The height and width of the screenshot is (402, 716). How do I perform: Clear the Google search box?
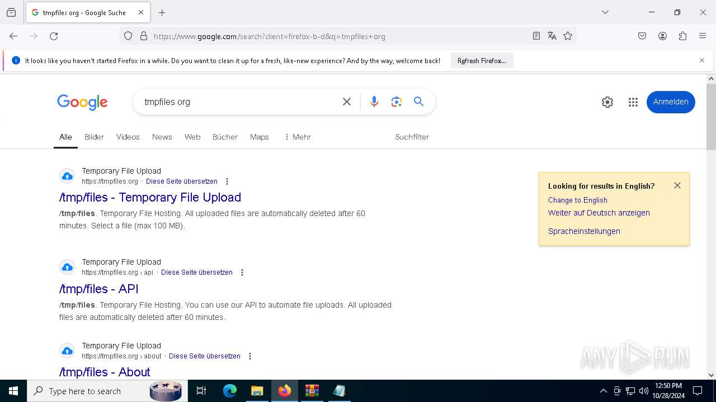tap(347, 102)
